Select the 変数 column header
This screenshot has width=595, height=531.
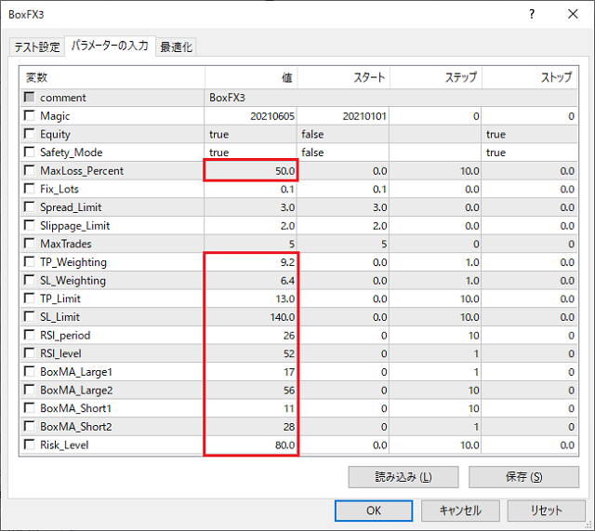(x=112, y=77)
